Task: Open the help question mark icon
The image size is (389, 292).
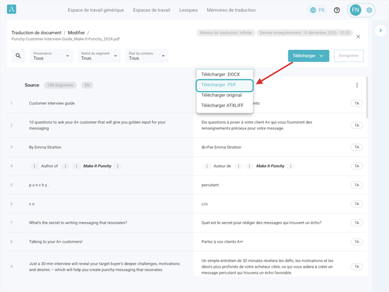Action: (x=337, y=10)
